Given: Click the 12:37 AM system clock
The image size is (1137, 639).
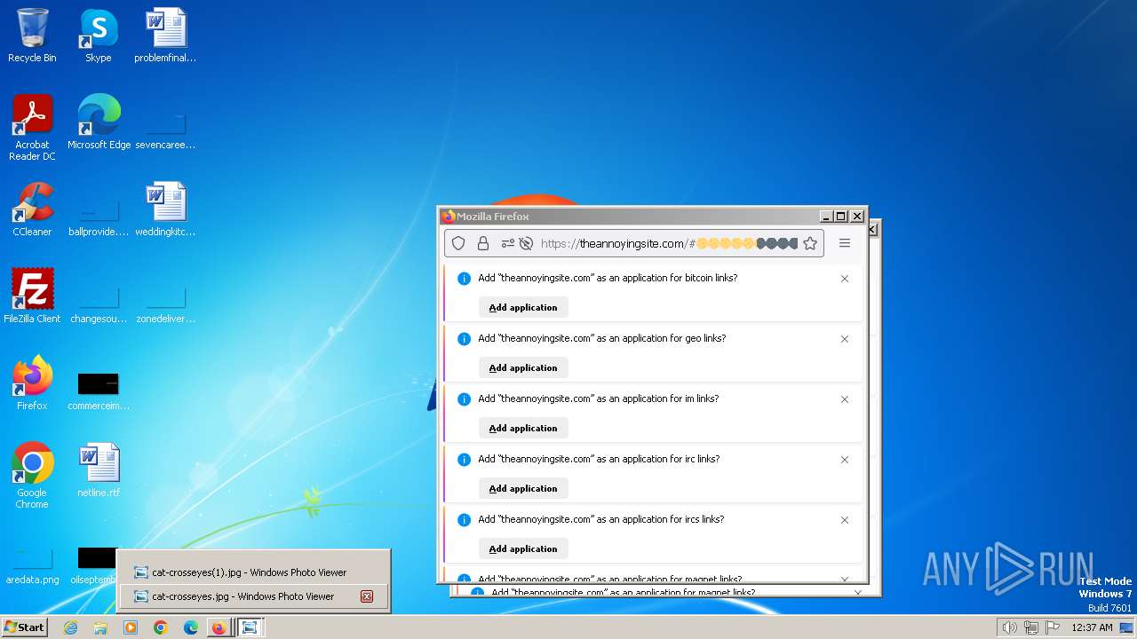Looking at the screenshot, I should pos(1092,627).
